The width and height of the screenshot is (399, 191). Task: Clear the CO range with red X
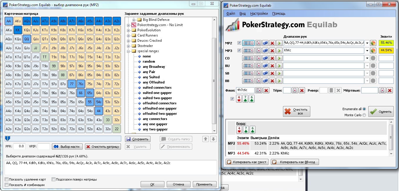(x=272, y=58)
